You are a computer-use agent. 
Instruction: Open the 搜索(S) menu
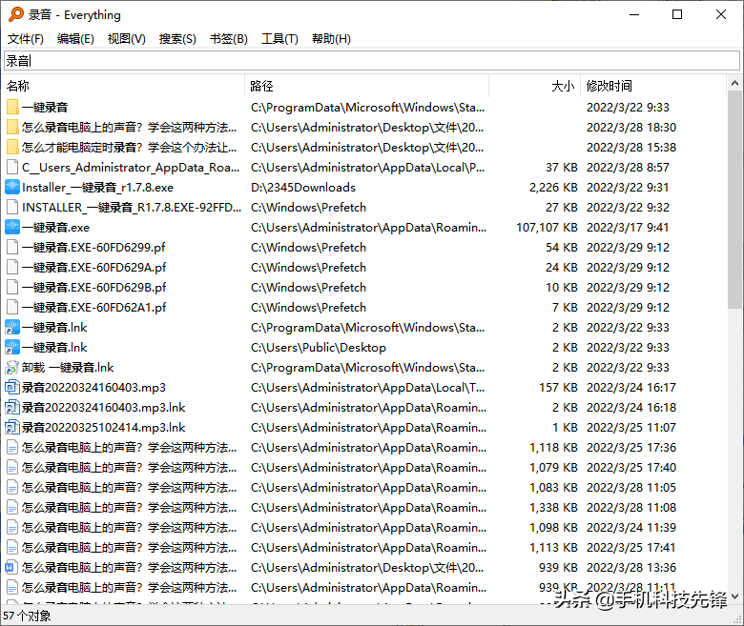click(x=177, y=39)
